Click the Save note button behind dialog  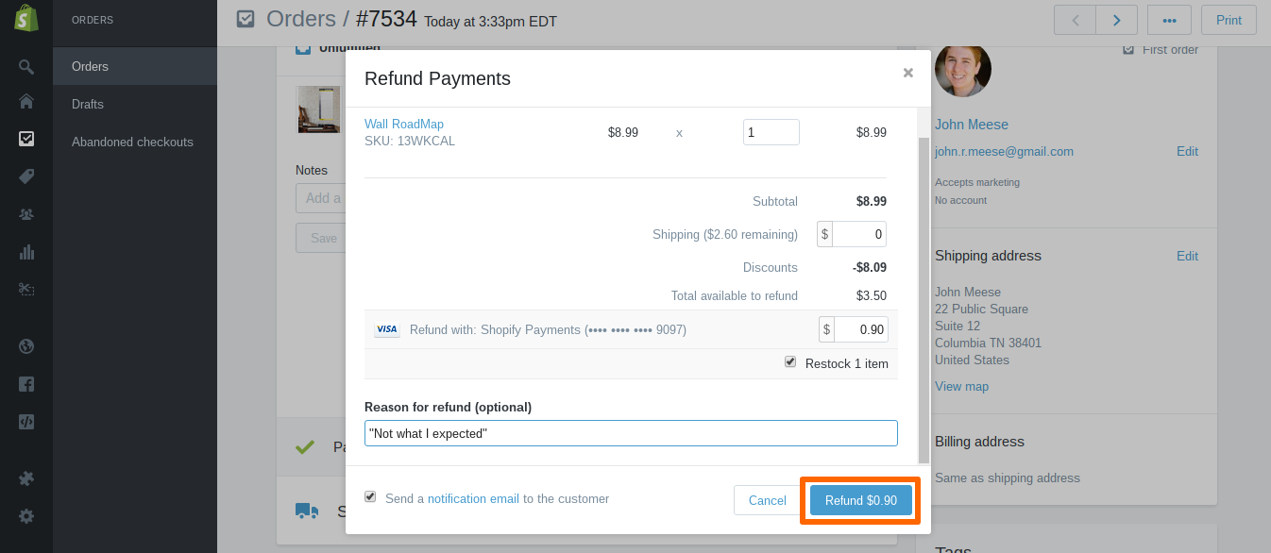click(x=323, y=238)
